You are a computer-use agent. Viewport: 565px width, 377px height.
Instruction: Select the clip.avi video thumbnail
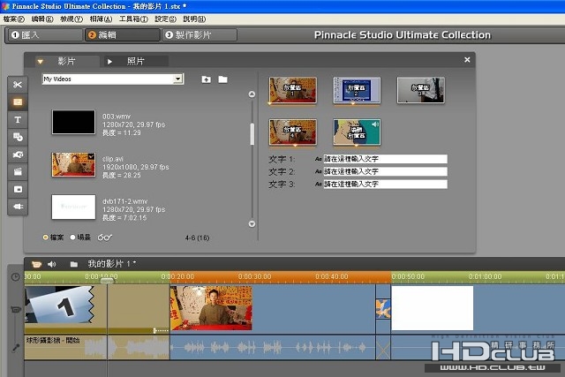point(73,165)
